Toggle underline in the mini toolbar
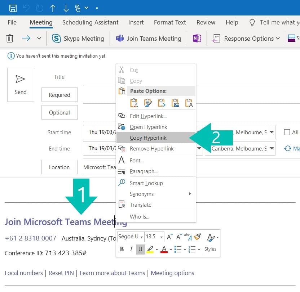 (x=140, y=249)
